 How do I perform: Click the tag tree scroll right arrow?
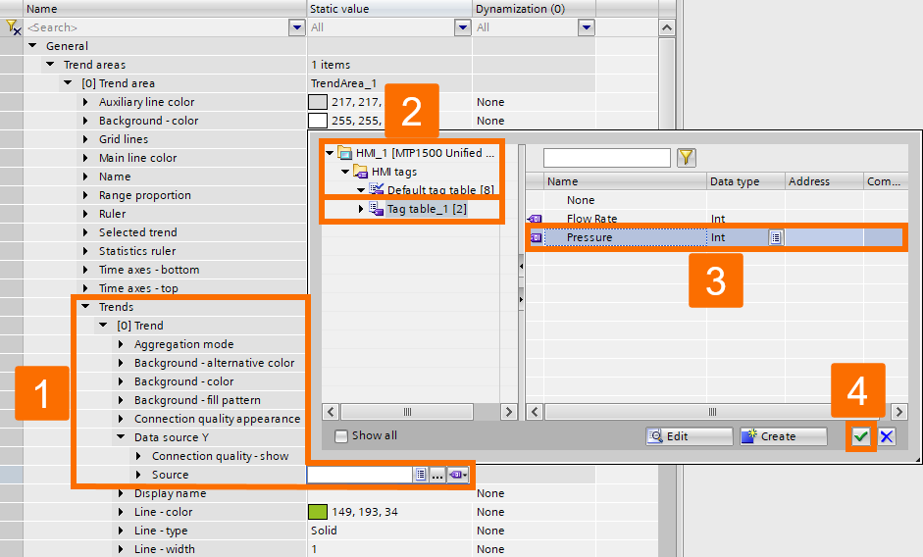508,412
